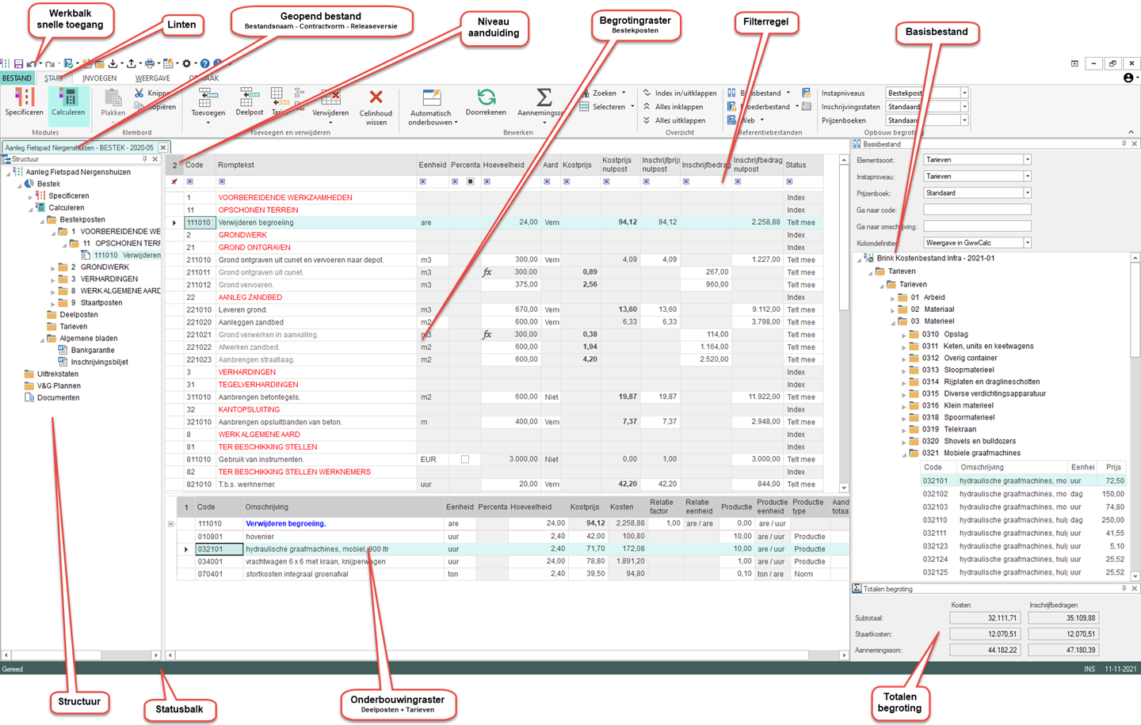
Task: Click the begroting grid vertical scrollbar
Action: [x=844, y=324]
